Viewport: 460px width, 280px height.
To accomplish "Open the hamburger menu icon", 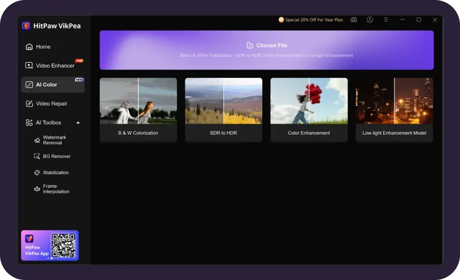I will click(x=386, y=20).
